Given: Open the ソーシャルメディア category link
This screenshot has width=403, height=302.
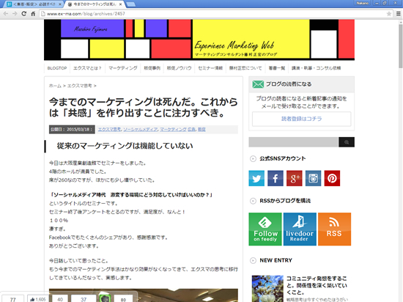Looking at the screenshot, I should click(141, 129).
